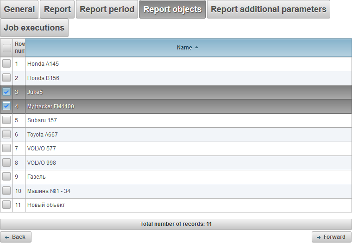Viewport: 352px width, 243px height.
Task: Show the Job executions tab
Action: [34, 28]
